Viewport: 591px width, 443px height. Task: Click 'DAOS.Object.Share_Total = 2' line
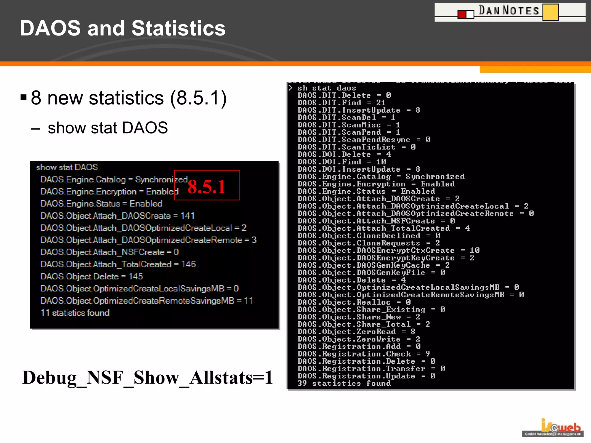pos(364,324)
